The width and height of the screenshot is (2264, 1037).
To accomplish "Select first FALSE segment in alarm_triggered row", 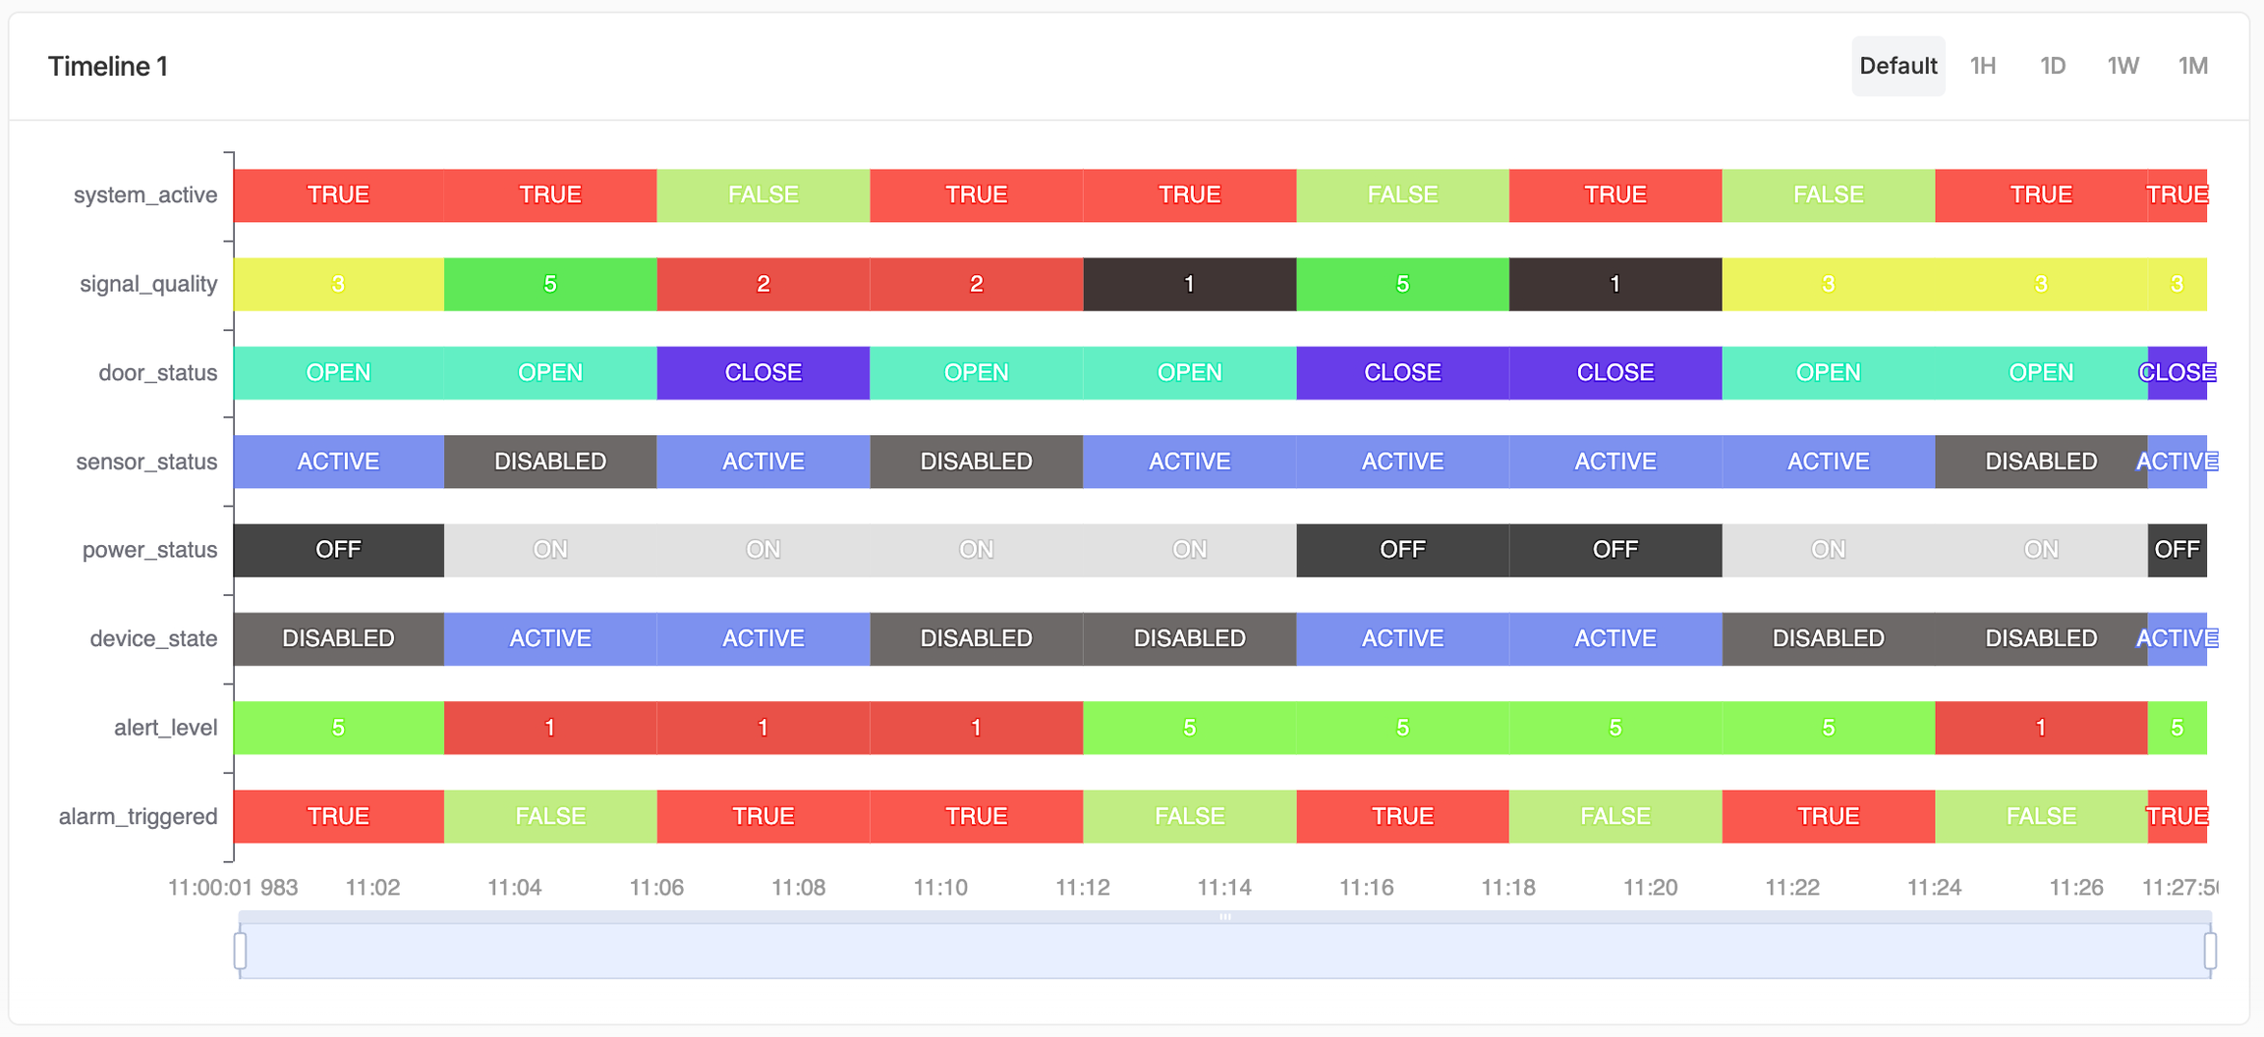I will tap(550, 817).
